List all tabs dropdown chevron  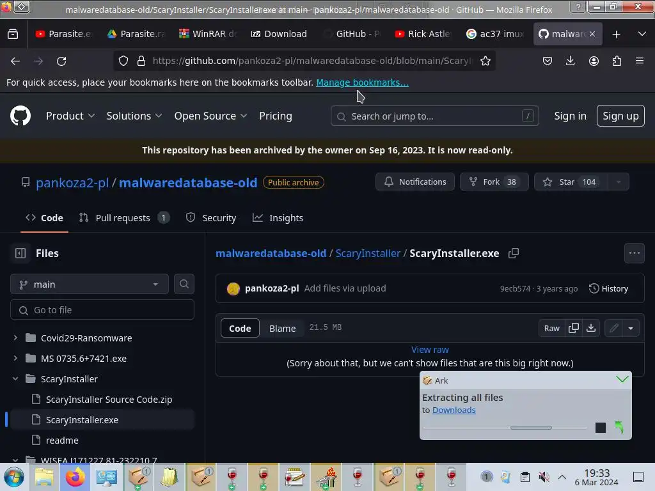point(642,34)
